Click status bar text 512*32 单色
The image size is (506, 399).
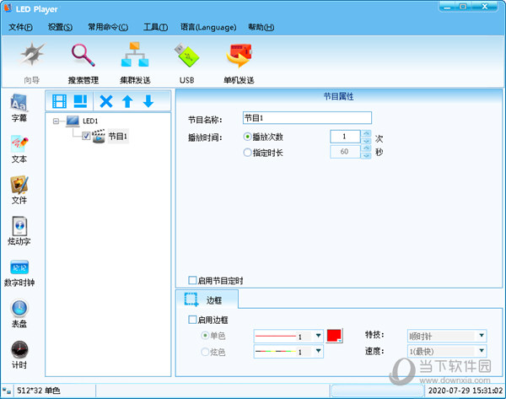tap(39, 391)
